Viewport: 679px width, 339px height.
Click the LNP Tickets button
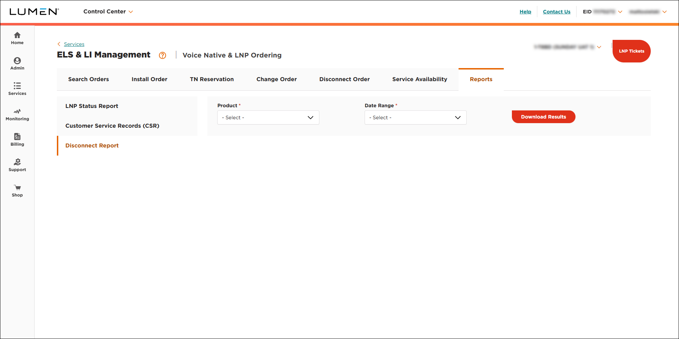point(631,51)
